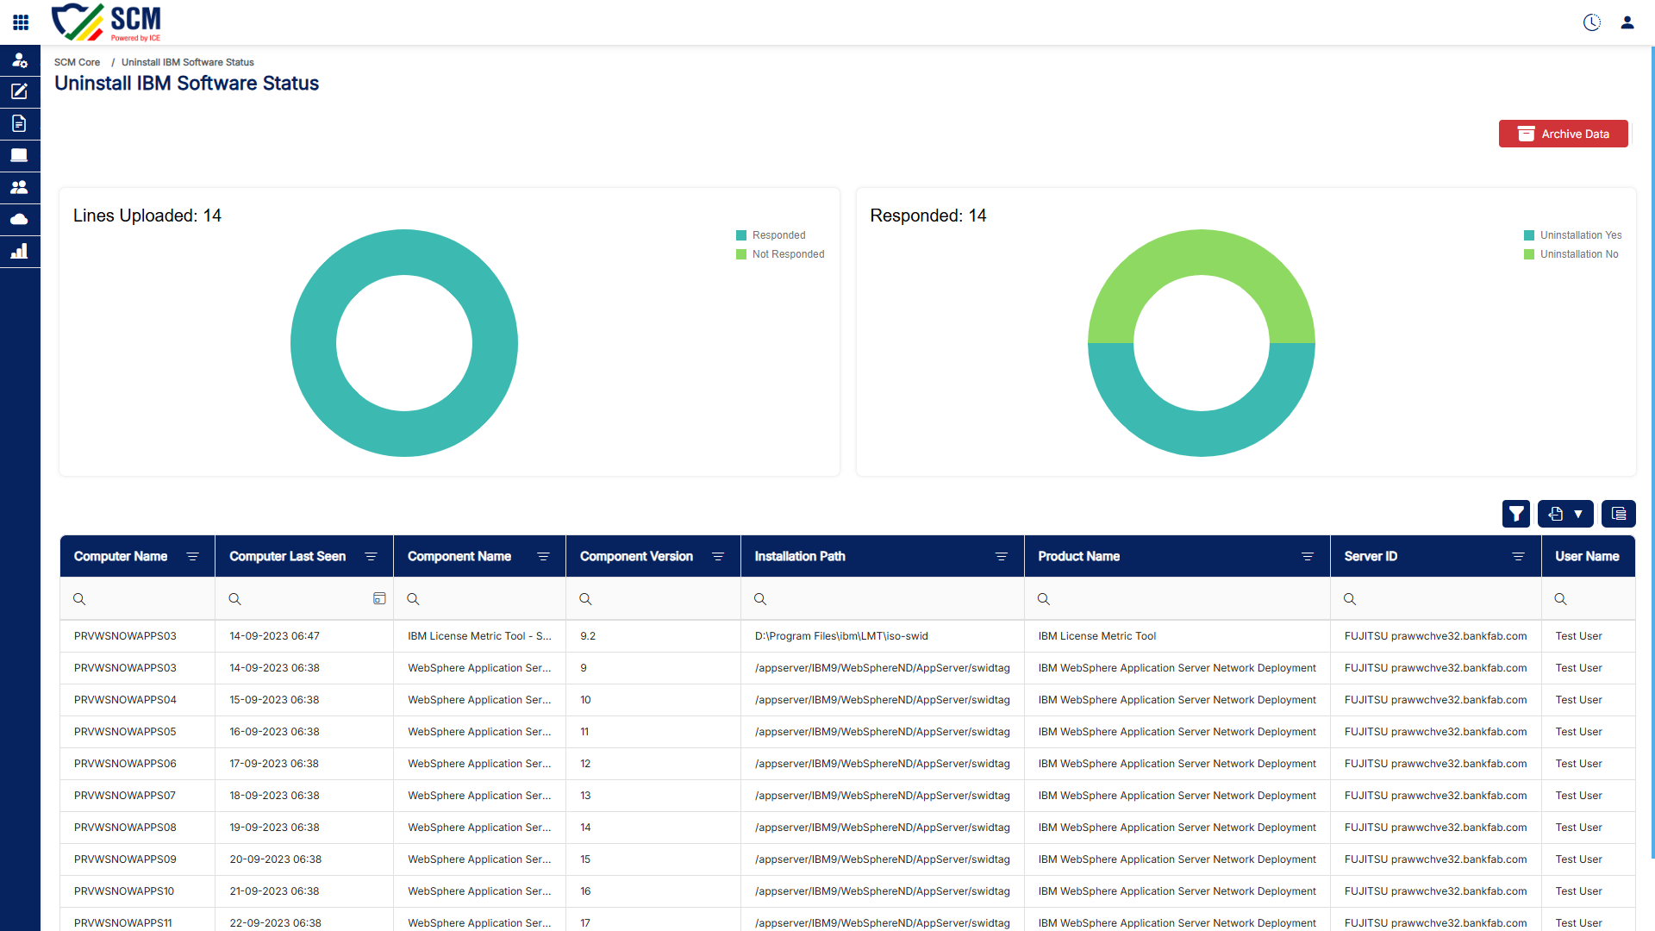Open the cloud sidebar icon

pos(20,219)
